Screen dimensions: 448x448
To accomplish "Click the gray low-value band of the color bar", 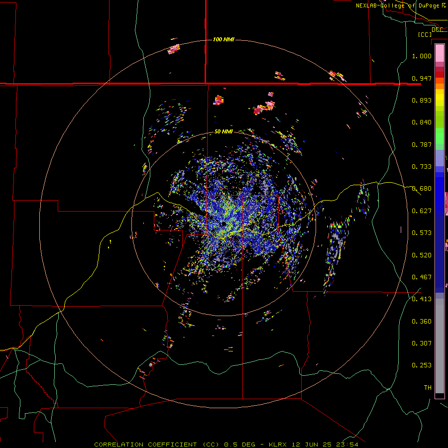I will pyautogui.click(x=440, y=346).
